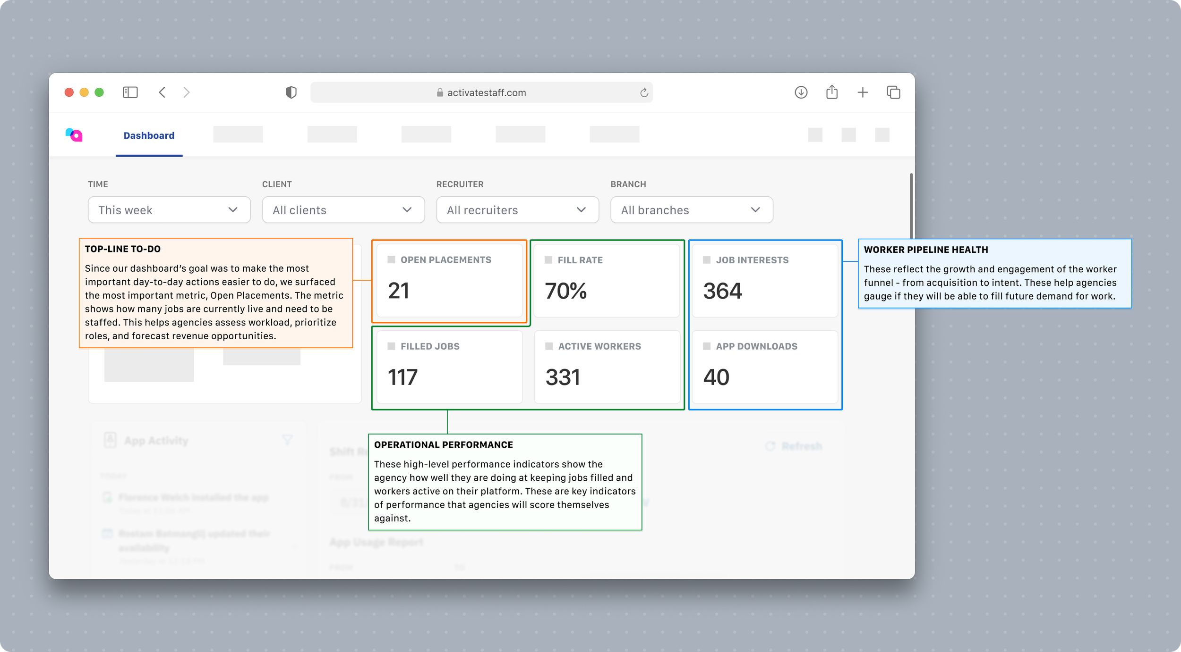This screenshot has width=1181, height=652.
Task: Open the Time dropdown showing This week
Action: click(x=169, y=210)
